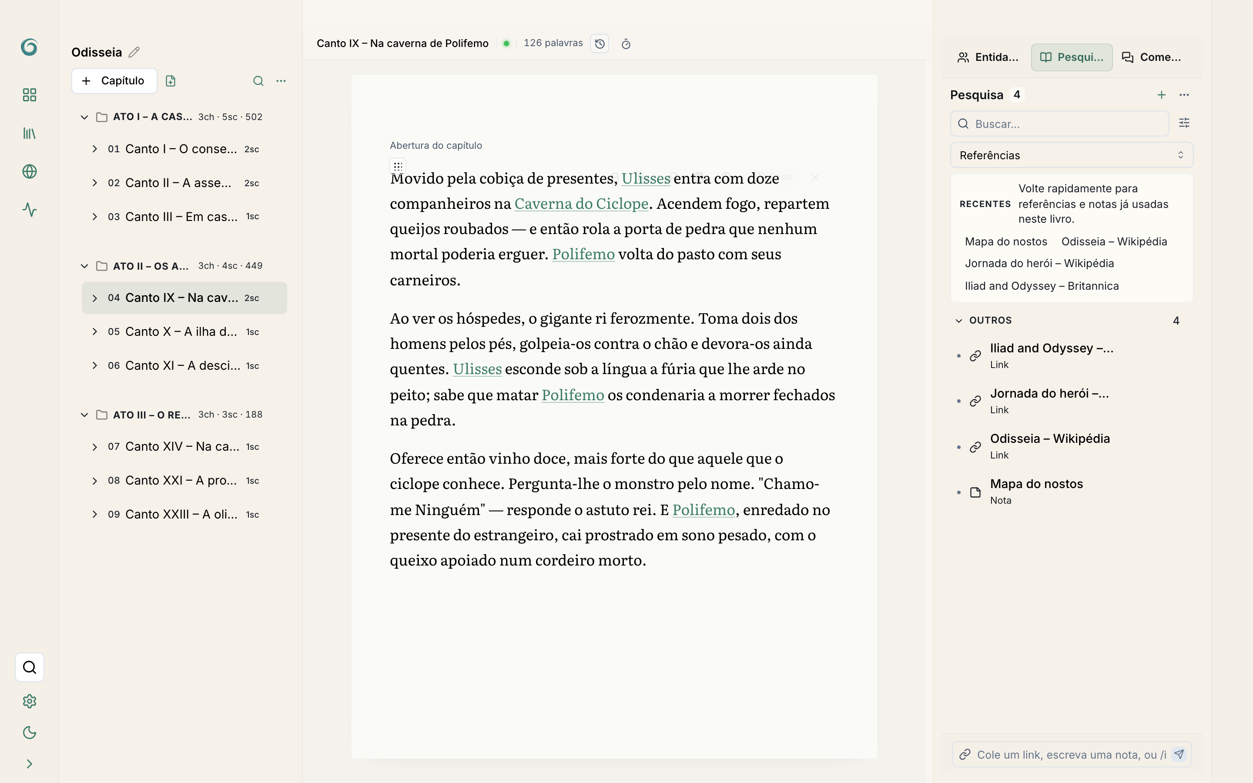1253x783 pixels.
Task: Click the Buscar search field
Action: pyautogui.click(x=1059, y=124)
